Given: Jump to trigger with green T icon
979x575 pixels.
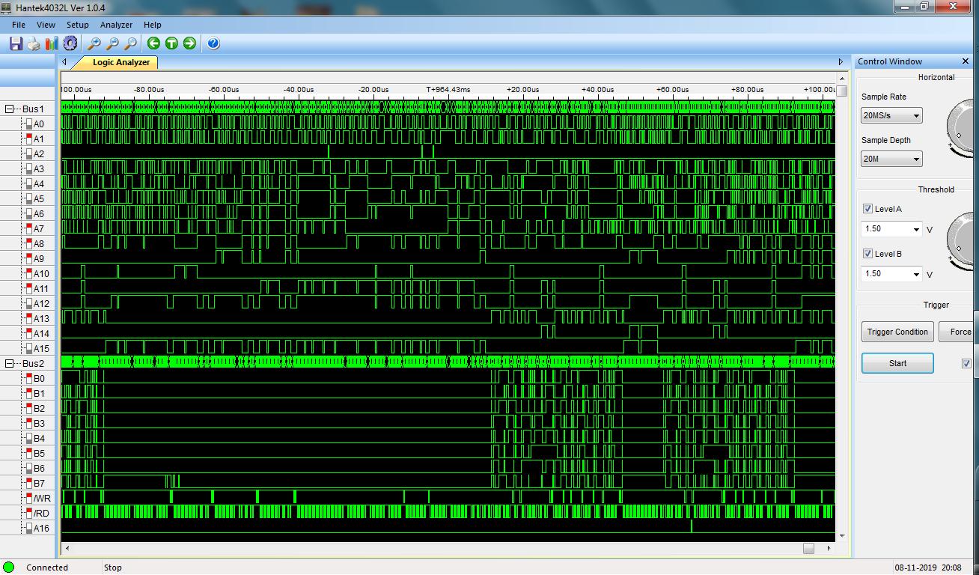Looking at the screenshot, I should click(171, 43).
